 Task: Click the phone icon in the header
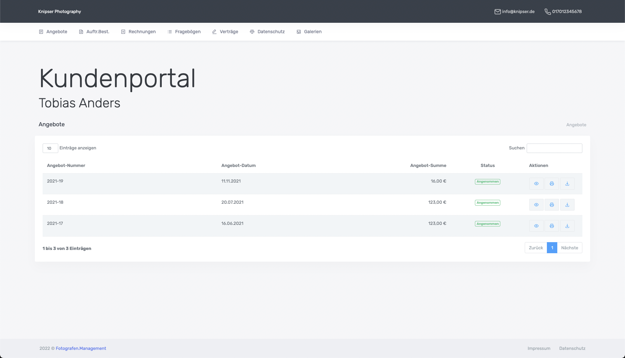tap(548, 12)
